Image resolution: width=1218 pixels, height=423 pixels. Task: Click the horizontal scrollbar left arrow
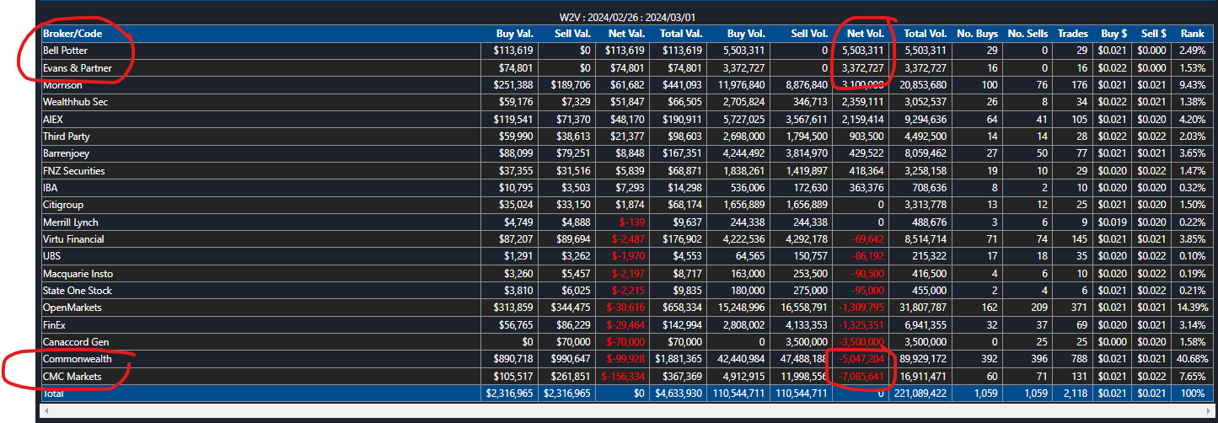[x=45, y=412]
